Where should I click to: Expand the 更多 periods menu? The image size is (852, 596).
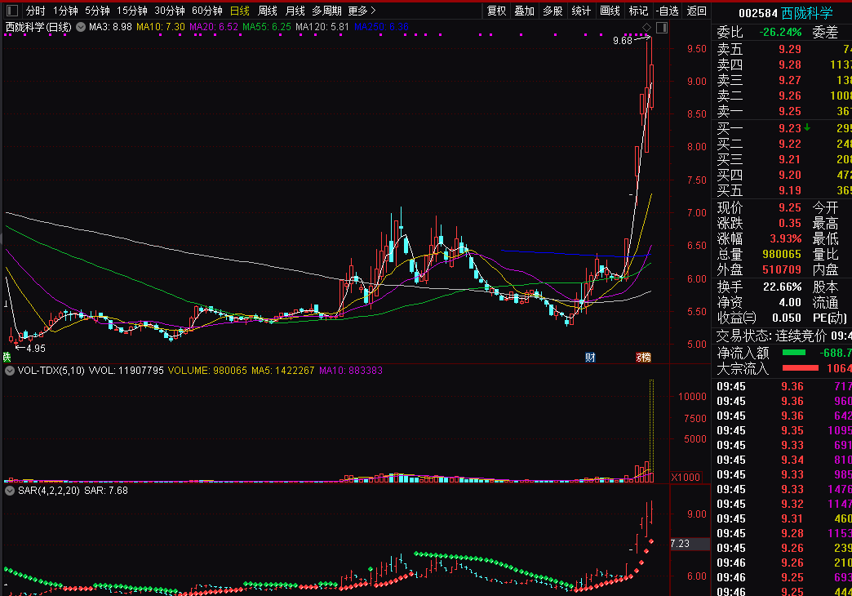[x=362, y=11]
